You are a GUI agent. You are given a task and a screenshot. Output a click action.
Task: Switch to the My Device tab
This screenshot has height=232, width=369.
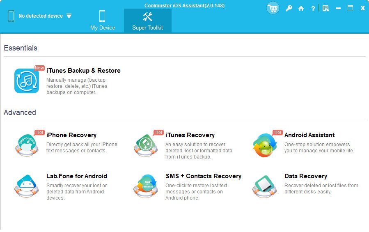[x=102, y=21]
